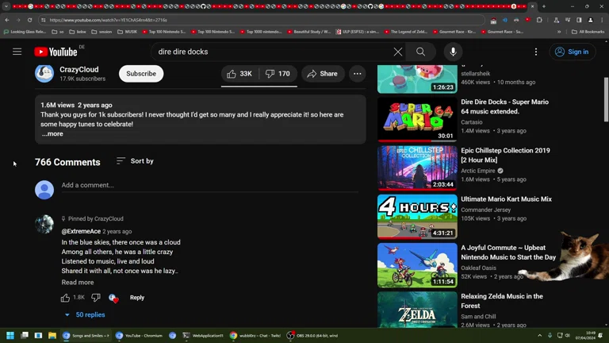The width and height of the screenshot is (609, 343).
Task: Switch to OBS 29.0.0 taskbar window
Action: [x=312, y=335]
